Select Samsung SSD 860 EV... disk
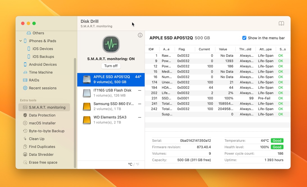The width and height of the screenshot is (307, 187). tap(111, 106)
